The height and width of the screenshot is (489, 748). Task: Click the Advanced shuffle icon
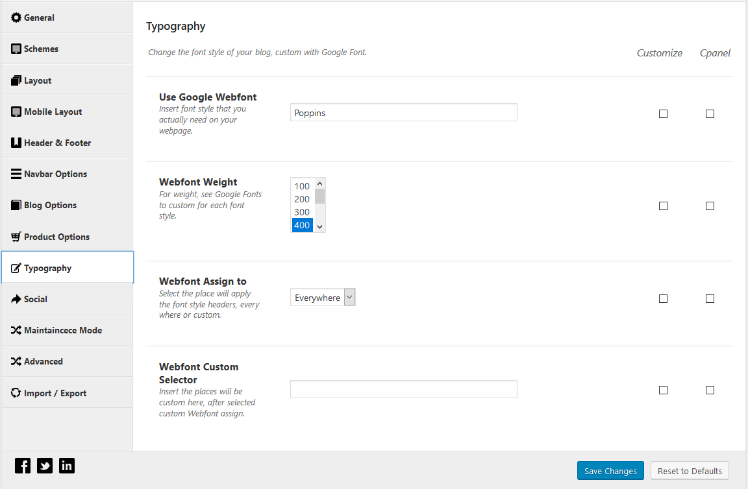click(16, 361)
